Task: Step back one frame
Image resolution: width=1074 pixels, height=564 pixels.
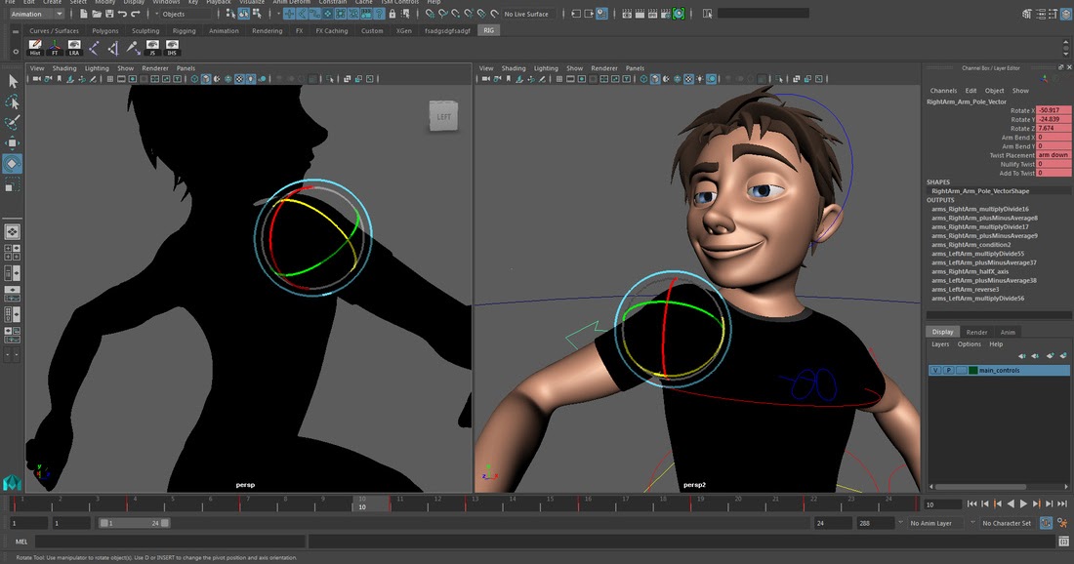Action: point(985,504)
